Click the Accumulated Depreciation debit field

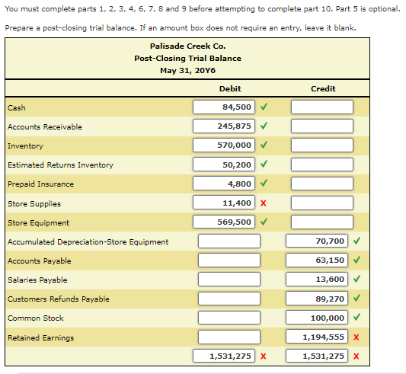[x=229, y=241]
